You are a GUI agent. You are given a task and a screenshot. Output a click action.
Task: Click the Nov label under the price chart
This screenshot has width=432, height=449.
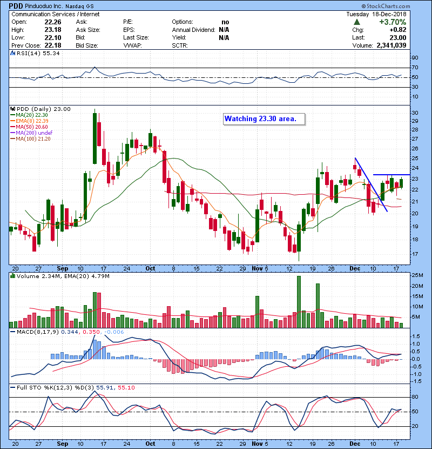tap(258, 269)
